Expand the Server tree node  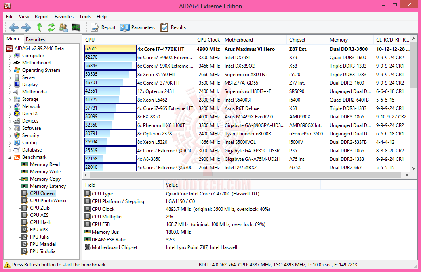[10, 78]
